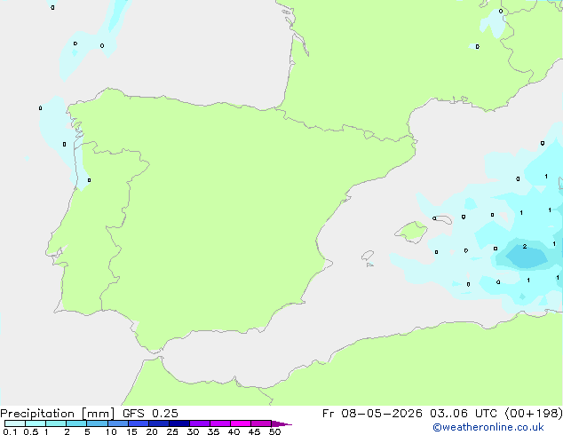Select the '50' legend scale label

[x=274, y=431]
